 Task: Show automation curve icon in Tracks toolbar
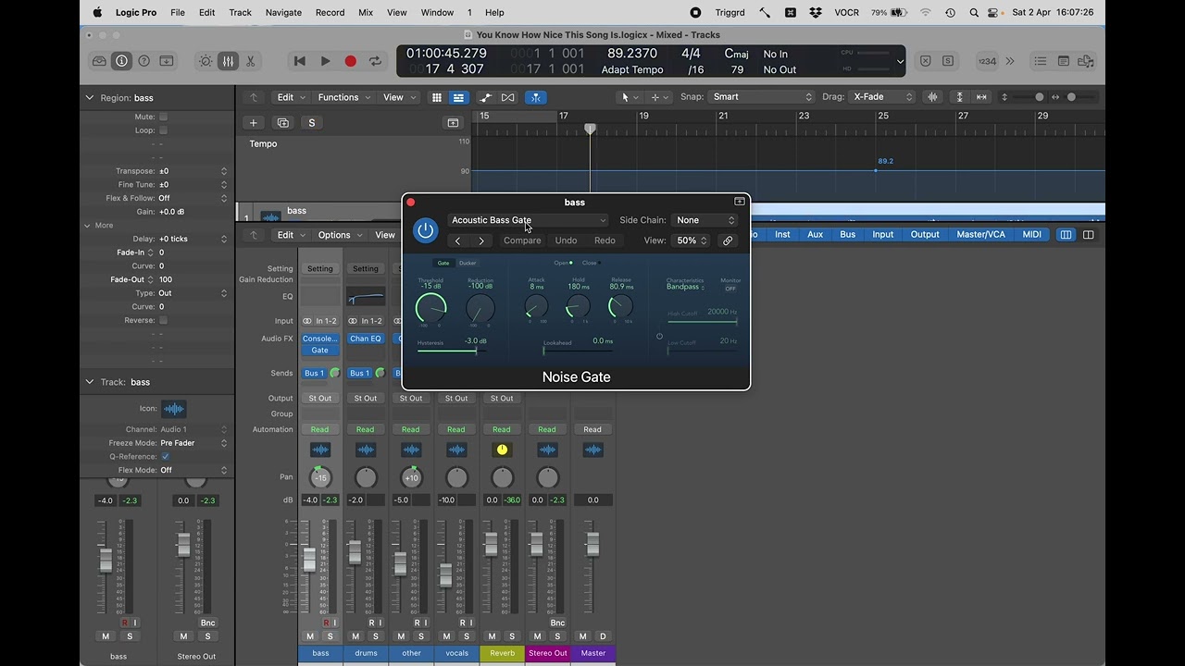pyautogui.click(x=485, y=97)
